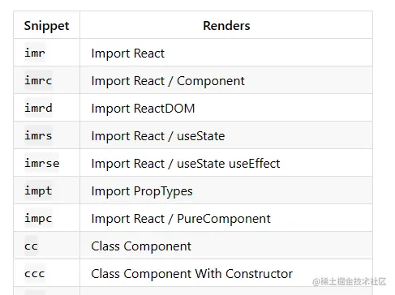The height and width of the screenshot is (295, 395).
Task: Select the impc snippet code
Action: coord(38,218)
